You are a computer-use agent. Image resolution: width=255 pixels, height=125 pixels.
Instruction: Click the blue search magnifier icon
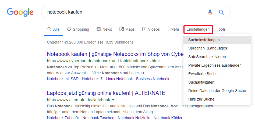click(x=221, y=12)
